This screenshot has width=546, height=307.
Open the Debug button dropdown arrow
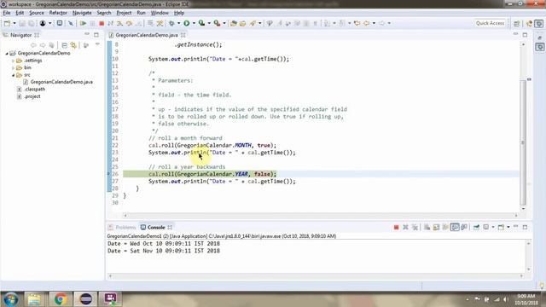tap(179, 23)
